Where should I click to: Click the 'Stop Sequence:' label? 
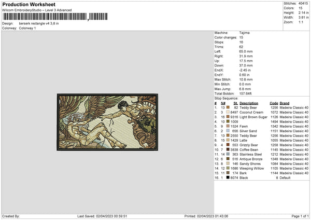(x=226, y=98)
